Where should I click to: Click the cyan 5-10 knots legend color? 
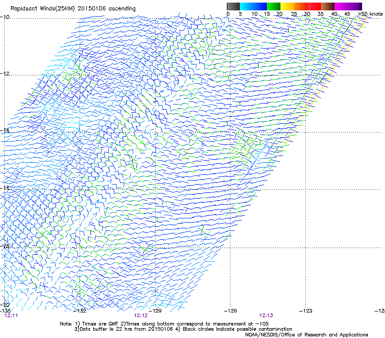[x=246, y=6]
